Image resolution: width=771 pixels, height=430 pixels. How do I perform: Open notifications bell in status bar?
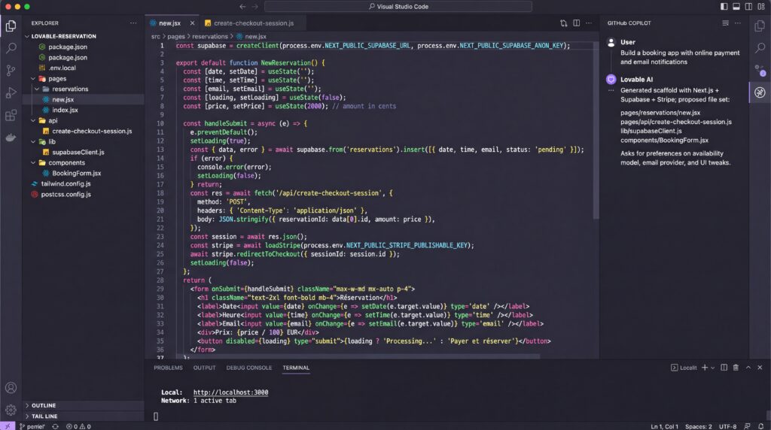coord(761,426)
